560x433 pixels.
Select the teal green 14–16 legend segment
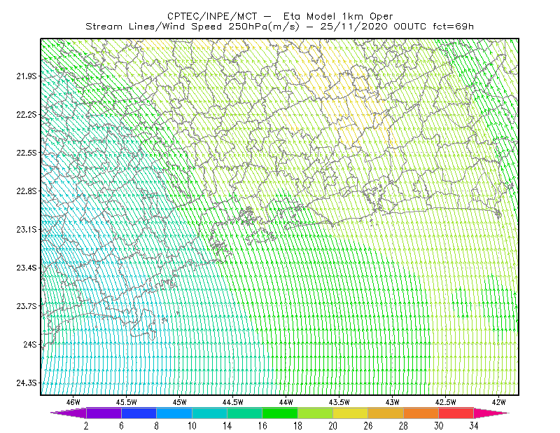(244, 413)
